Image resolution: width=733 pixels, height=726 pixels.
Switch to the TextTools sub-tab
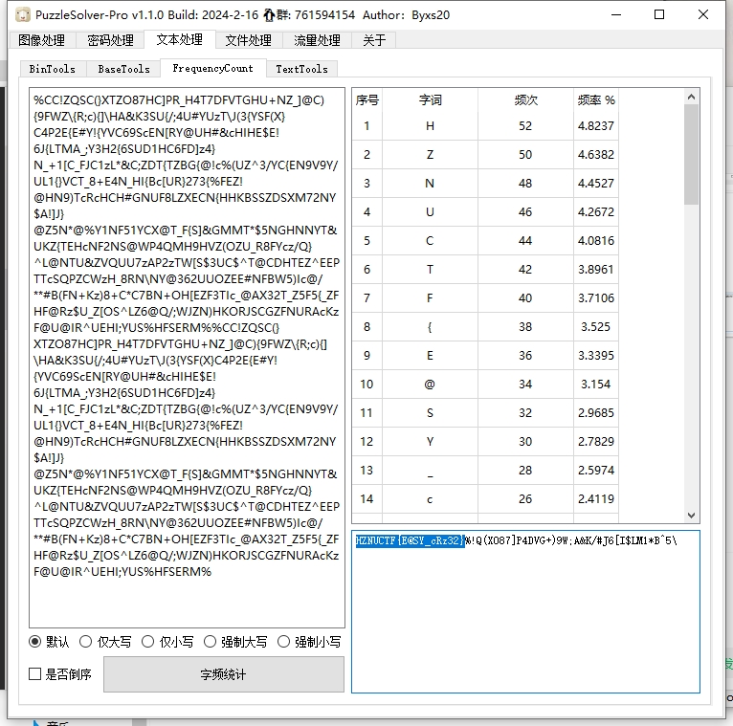coord(301,69)
